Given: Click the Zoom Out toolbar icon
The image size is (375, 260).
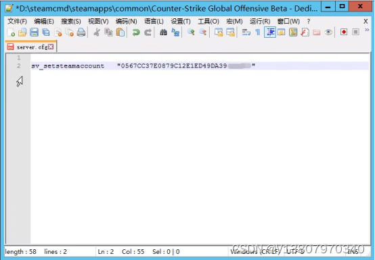Looking at the screenshot, I should (203, 32).
